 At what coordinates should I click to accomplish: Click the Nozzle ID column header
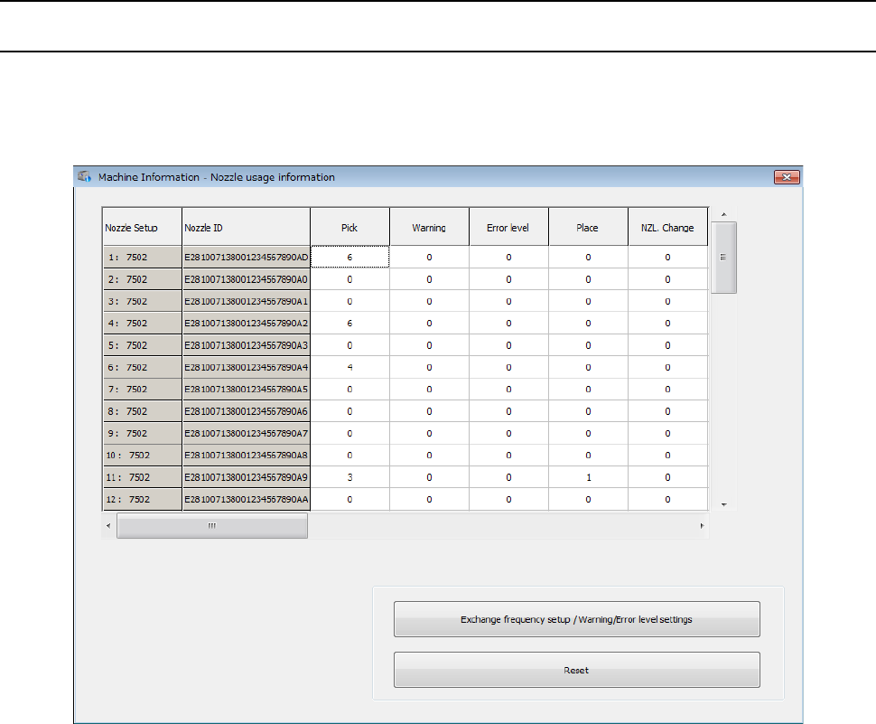click(247, 227)
